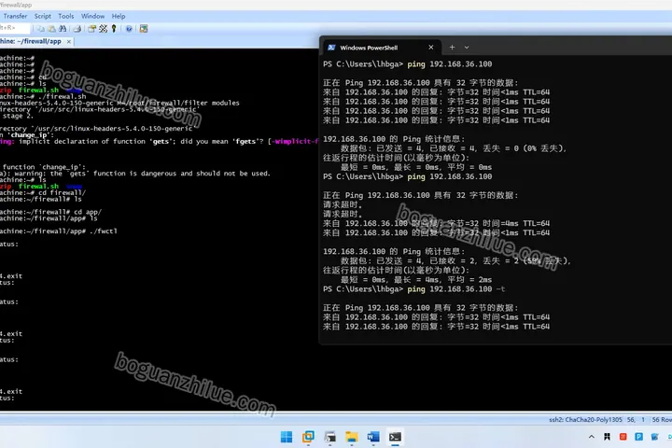The width and height of the screenshot is (672, 448).
Task: Click the 'gets function is dangerous' warning line
Action: point(135,174)
